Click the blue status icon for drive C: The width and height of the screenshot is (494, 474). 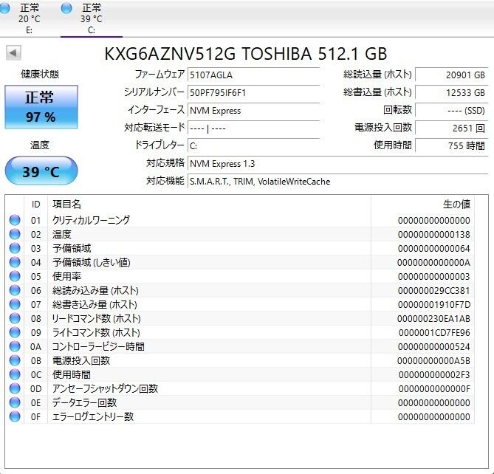click(66, 8)
